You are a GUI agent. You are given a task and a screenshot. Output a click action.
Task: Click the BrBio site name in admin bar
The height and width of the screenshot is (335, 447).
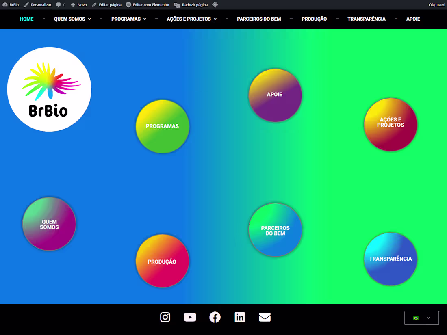(14, 5)
